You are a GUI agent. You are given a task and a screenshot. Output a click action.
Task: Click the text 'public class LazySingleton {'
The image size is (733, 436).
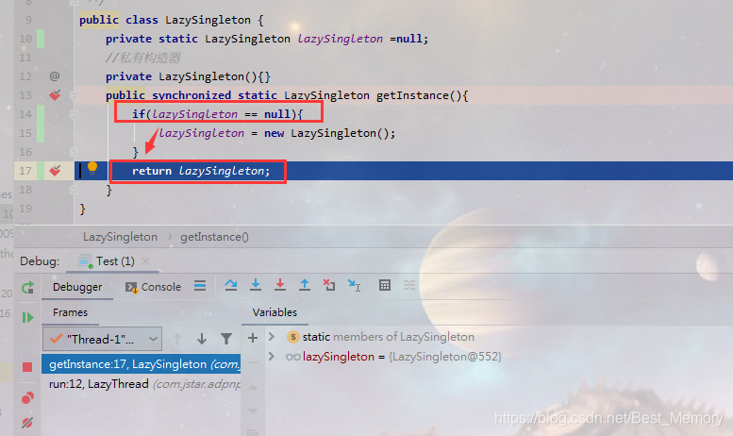(172, 20)
